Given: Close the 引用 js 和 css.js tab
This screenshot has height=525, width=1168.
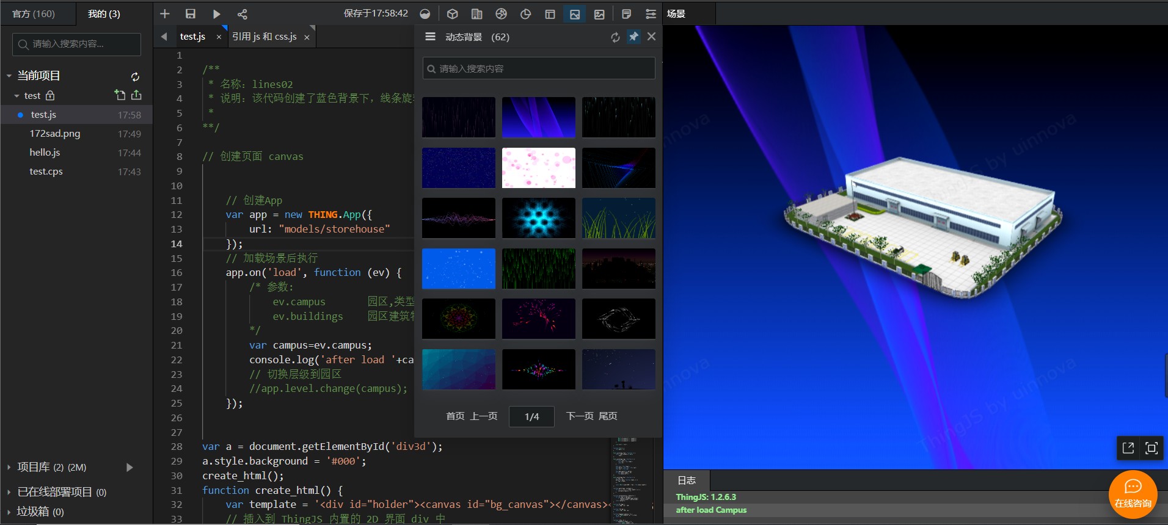Looking at the screenshot, I should point(307,37).
